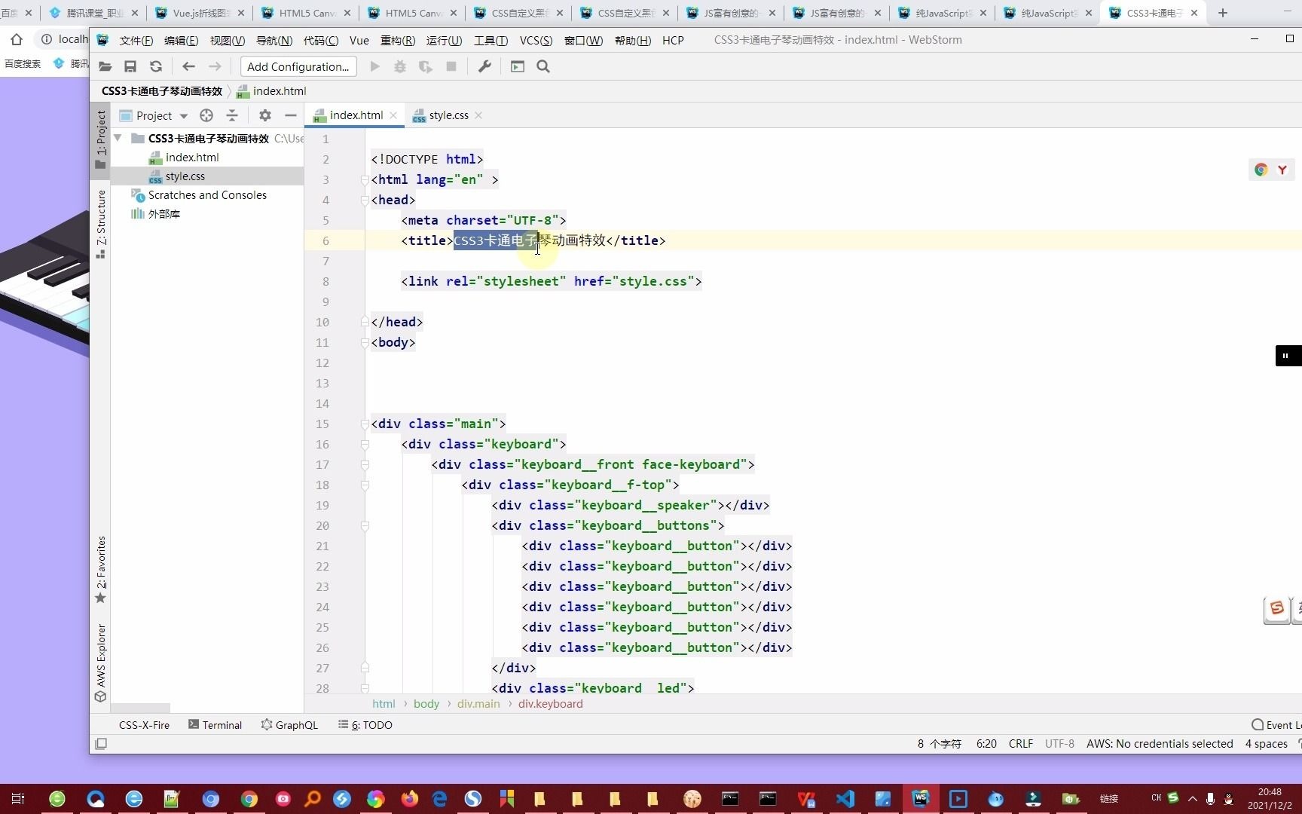This screenshot has height=814, width=1302.
Task: Toggle the Z: Structure side tab
Action: point(100,225)
